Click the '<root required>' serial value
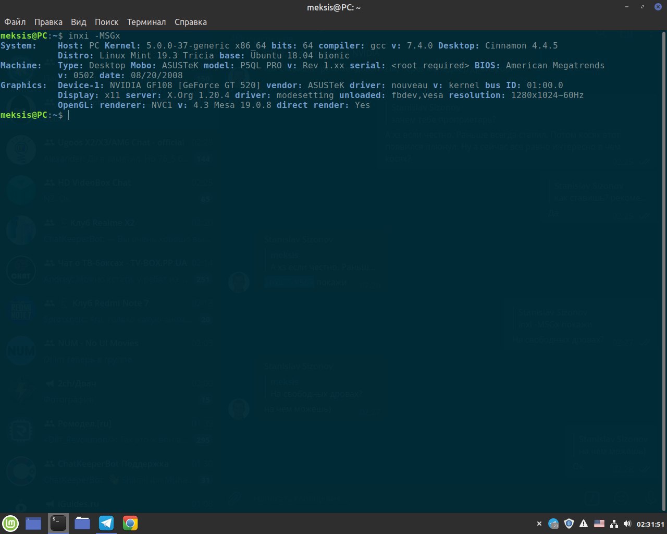This screenshot has height=534, width=667. coord(430,65)
